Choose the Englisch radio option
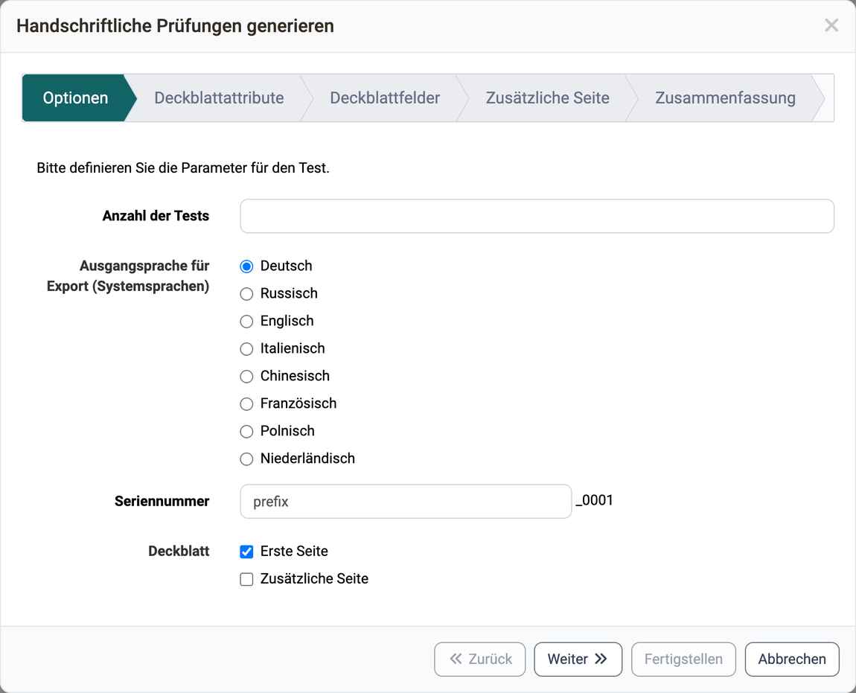Screen dimensions: 856x693 click(x=247, y=321)
